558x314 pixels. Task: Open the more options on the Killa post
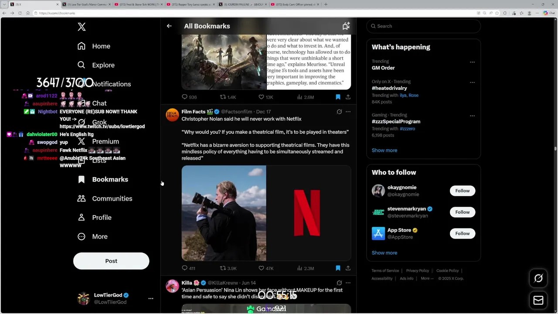click(x=348, y=283)
